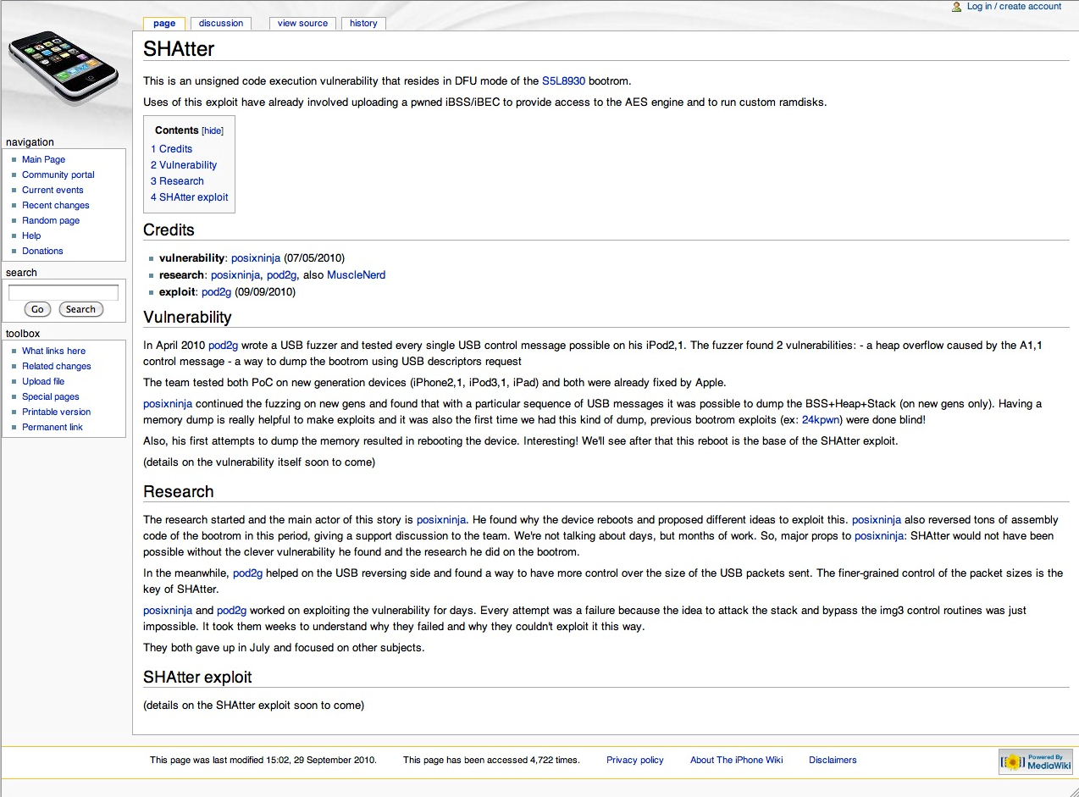This screenshot has width=1079, height=797.
Task: Open Recent changes link
Action: (56, 206)
